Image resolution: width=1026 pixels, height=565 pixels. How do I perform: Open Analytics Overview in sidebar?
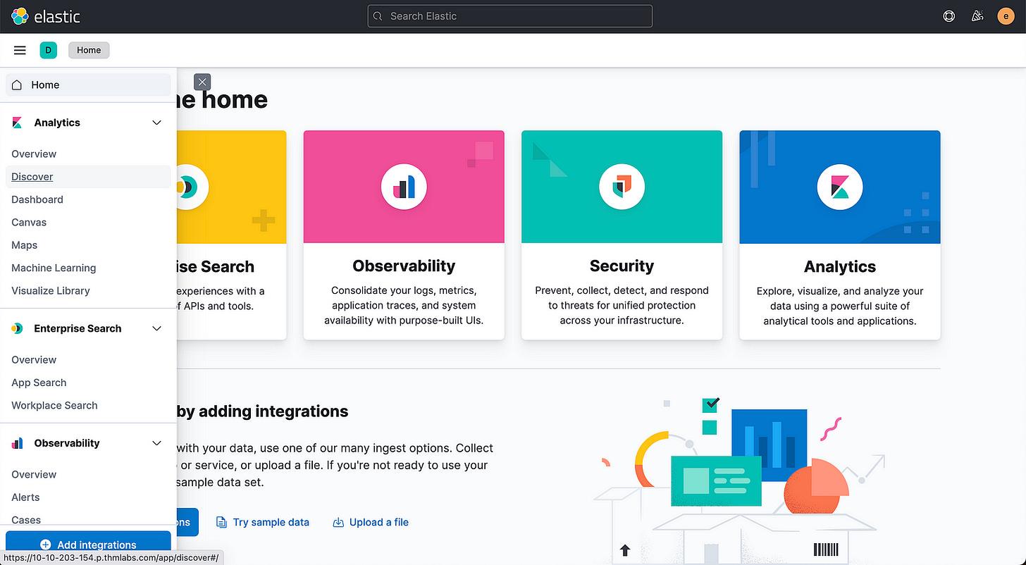tap(34, 154)
